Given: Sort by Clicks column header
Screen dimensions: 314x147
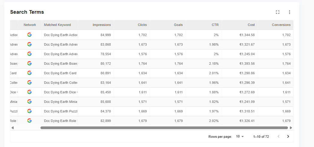Looking at the screenshot, I should (131, 25).
